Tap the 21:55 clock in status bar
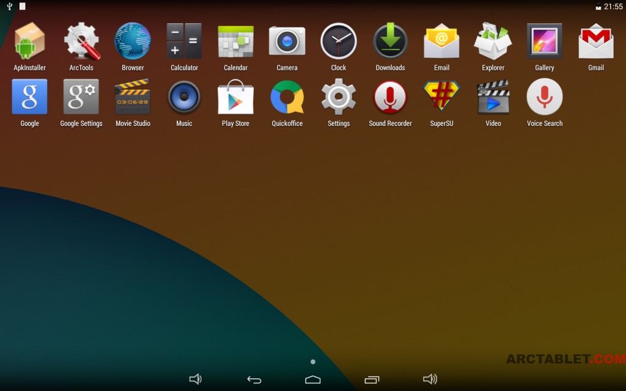The width and height of the screenshot is (626, 391). 613,6
